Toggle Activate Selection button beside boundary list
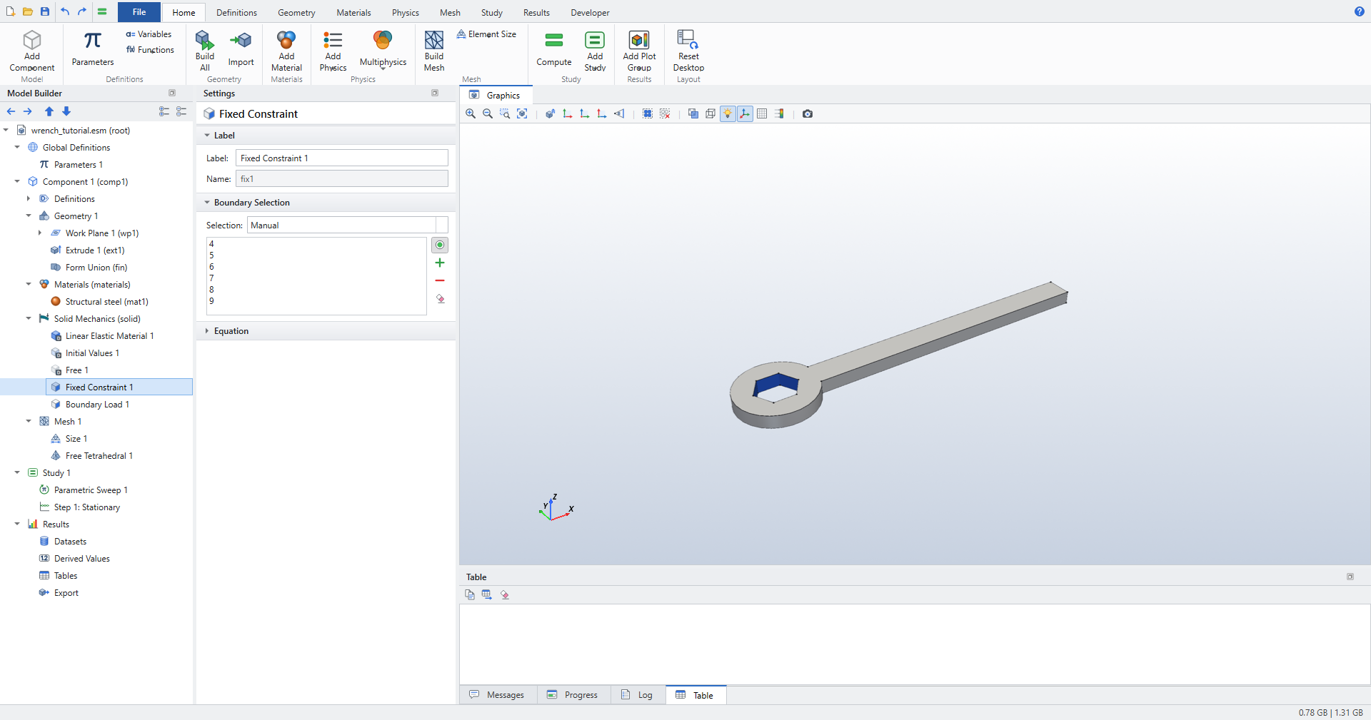 click(440, 245)
